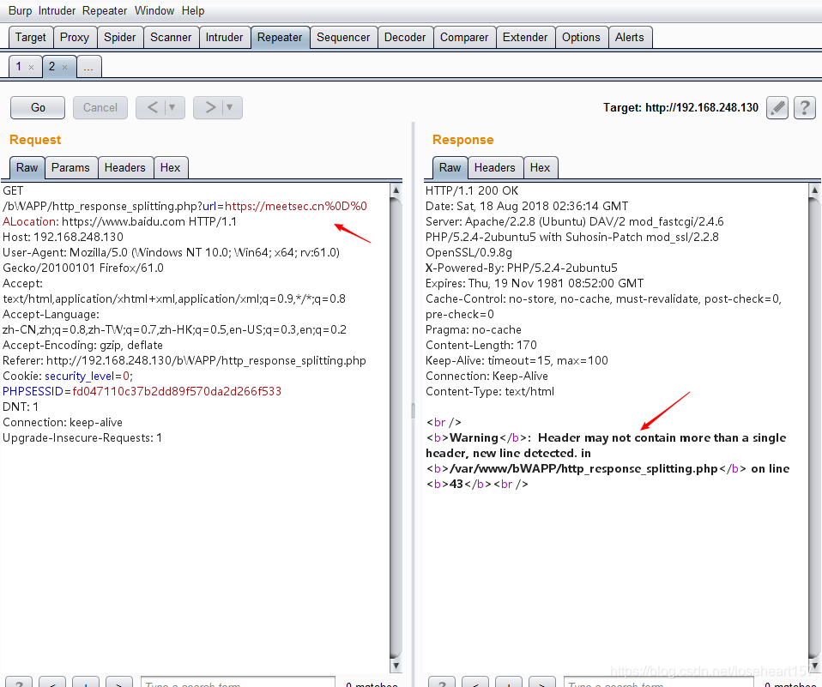The height and width of the screenshot is (687, 822).
Task: Open the help question mark icon near Target
Action: [x=804, y=108]
